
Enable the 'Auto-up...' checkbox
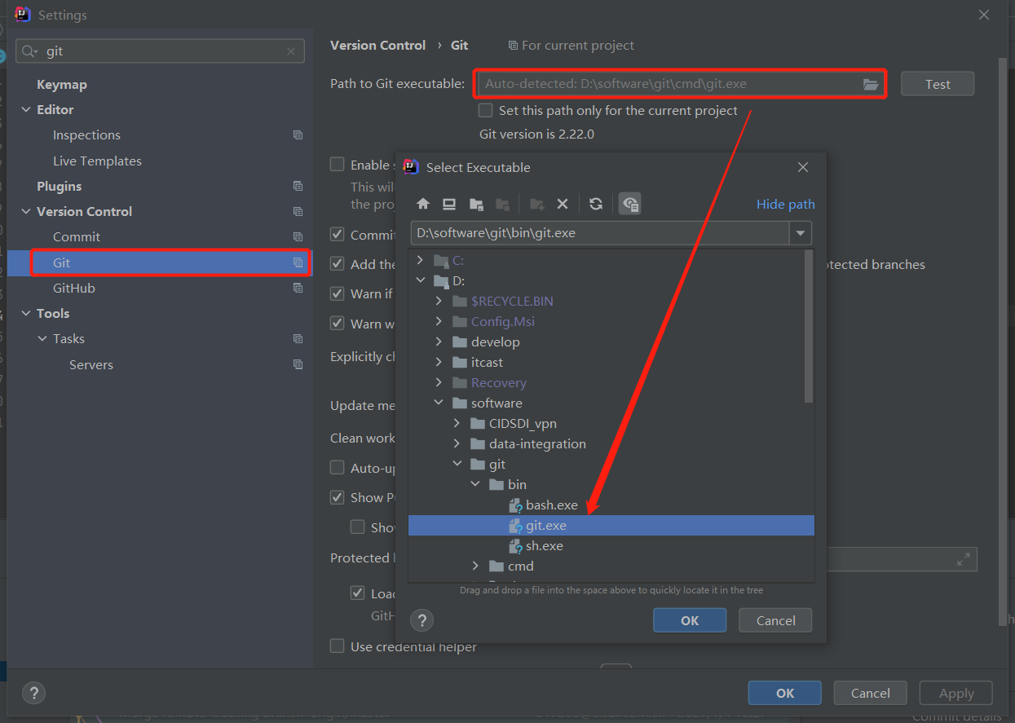coord(337,468)
